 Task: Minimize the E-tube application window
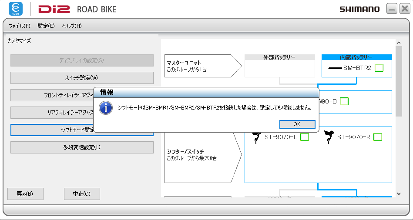point(392,9)
